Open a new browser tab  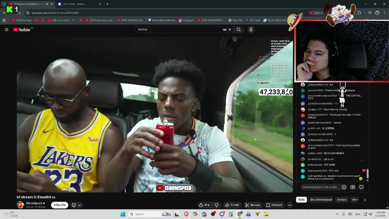point(107,4)
